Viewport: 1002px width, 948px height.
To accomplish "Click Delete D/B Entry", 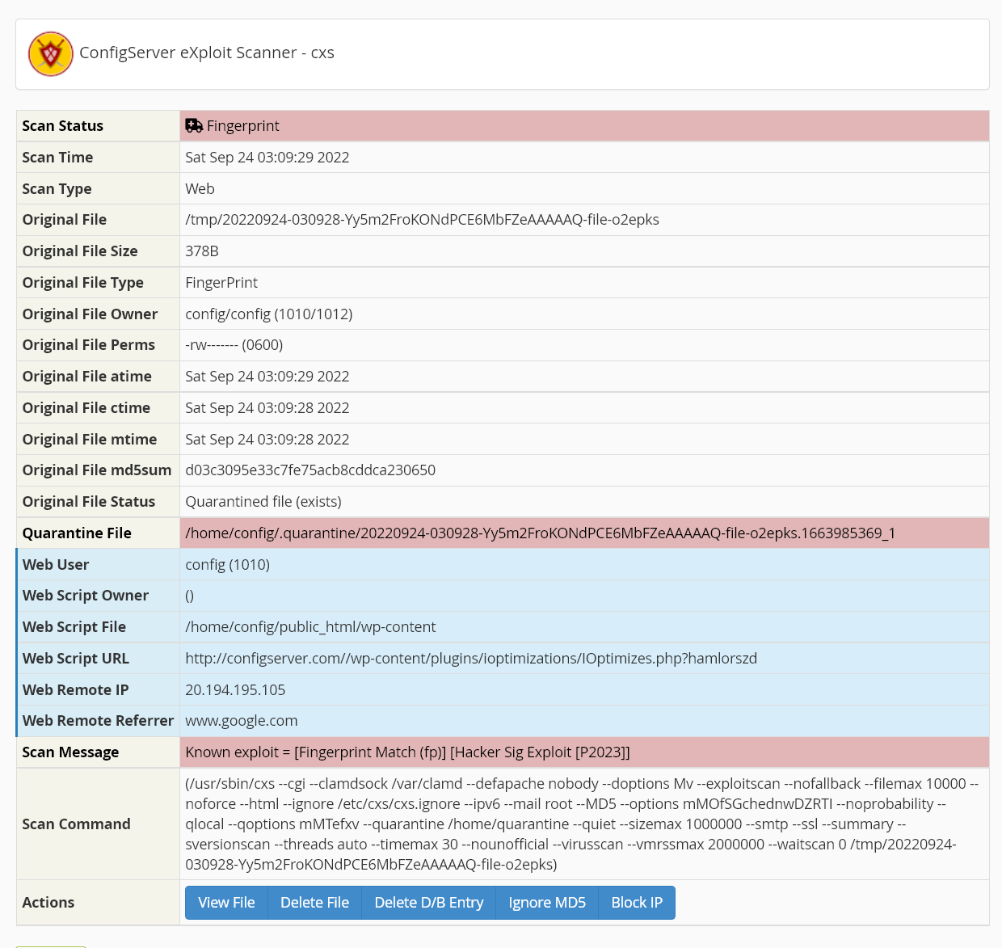I will (428, 903).
